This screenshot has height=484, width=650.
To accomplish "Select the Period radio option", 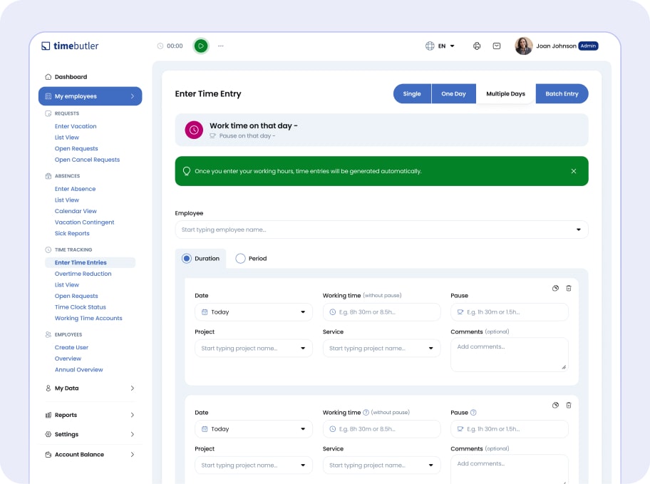I will 240,259.
